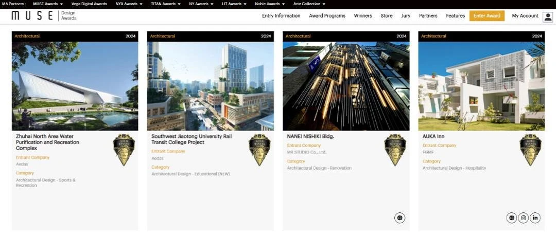
Task: Expand the TITAN Awards partner dropdown
Action: pyautogui.click(x=166, y=4)
